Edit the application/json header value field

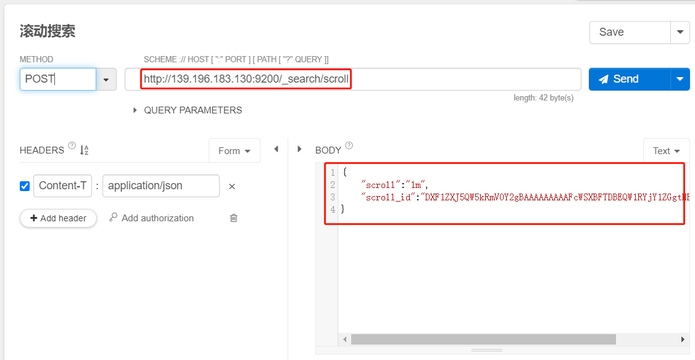pyautogui.click(x=161, y=186)
